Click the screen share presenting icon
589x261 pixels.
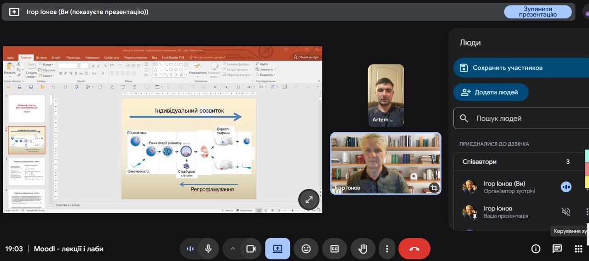coord(277,249)
